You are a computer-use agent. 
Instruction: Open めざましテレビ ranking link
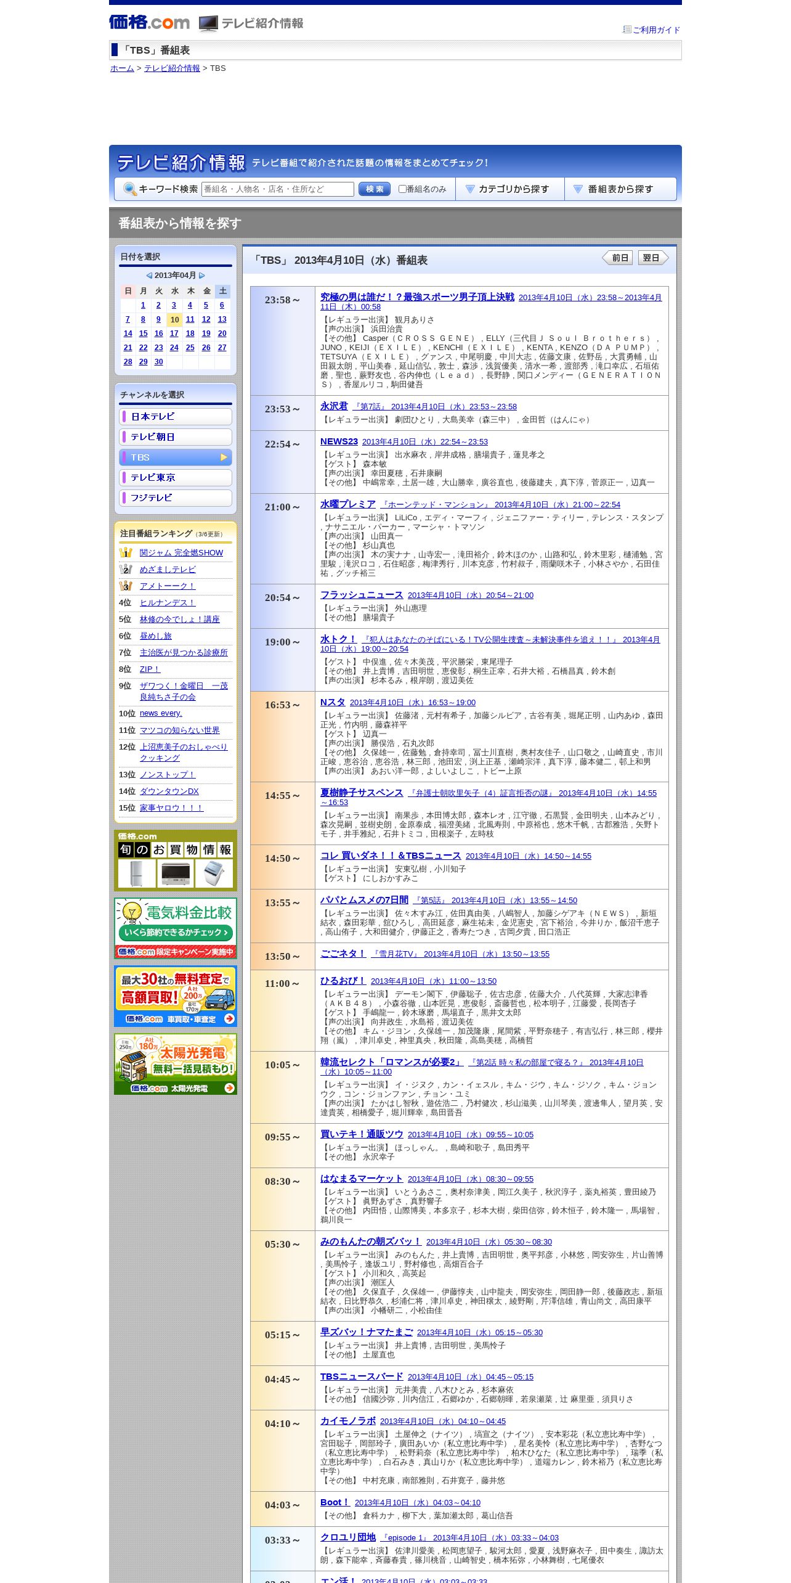tap(168, 570)
